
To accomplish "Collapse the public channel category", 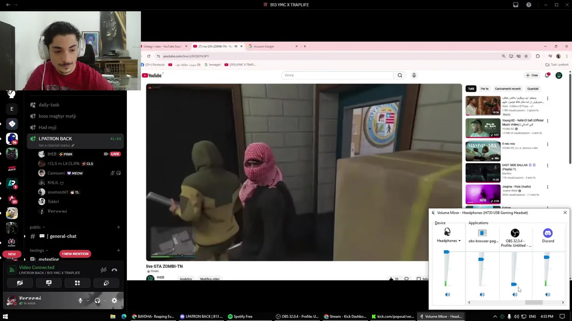I will [x=37, y=227].
